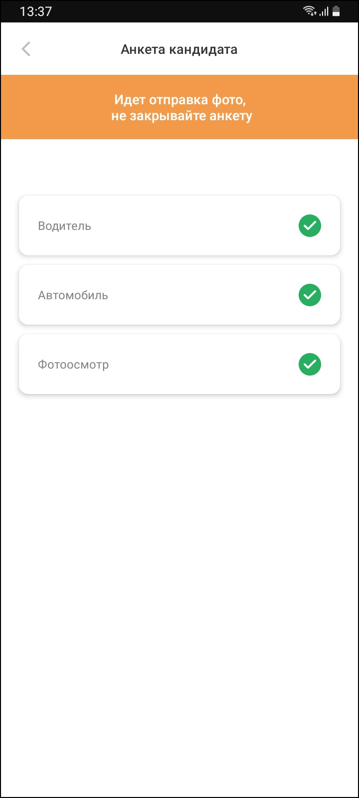The width and height of the screenshot is (359, 798).
Task: Click the green checkmark beside Автомобиль
Action: 310,295
